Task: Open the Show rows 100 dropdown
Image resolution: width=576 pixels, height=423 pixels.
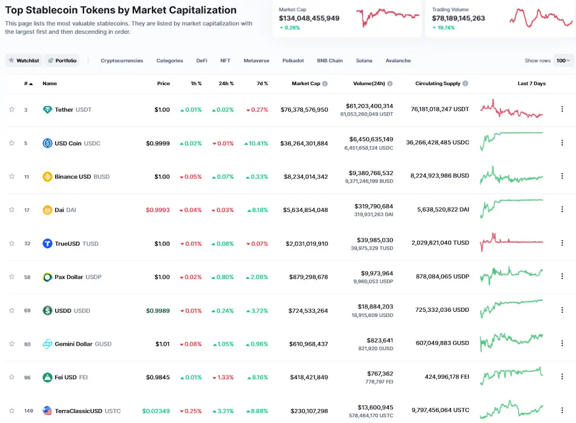Action: tap(564, 60)
